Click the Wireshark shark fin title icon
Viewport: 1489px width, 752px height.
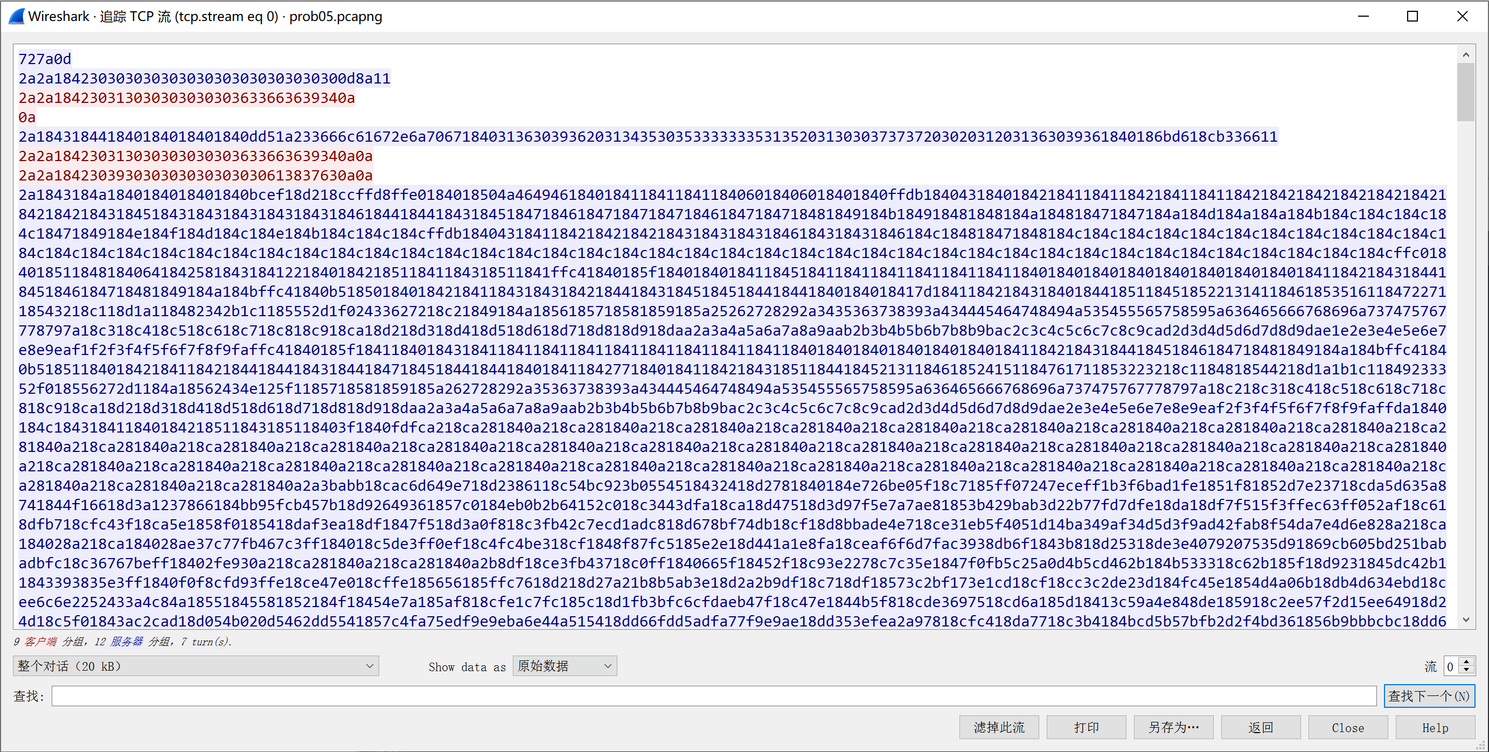click(17, 16)
